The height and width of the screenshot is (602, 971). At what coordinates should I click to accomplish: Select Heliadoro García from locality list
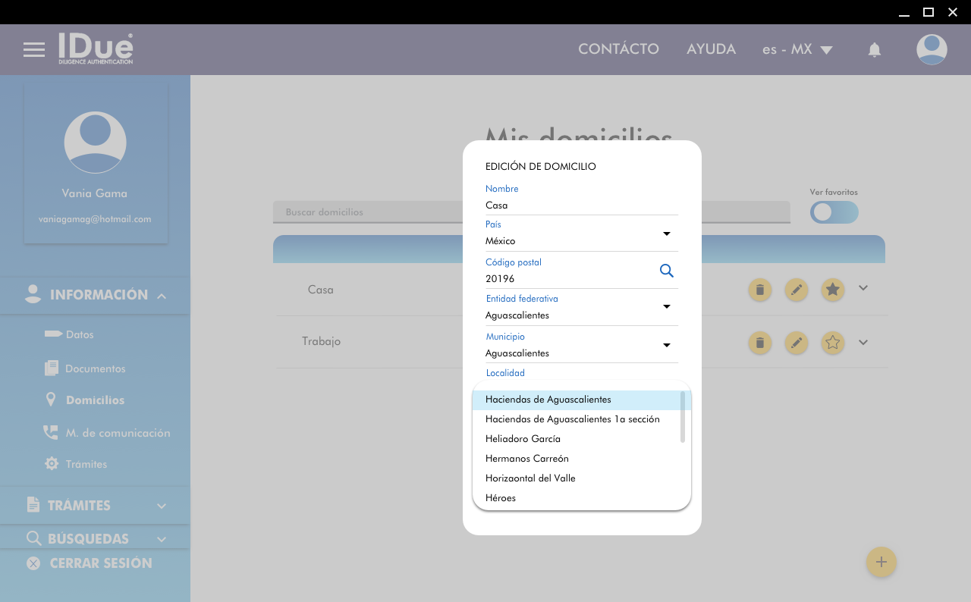click(523, 439)
